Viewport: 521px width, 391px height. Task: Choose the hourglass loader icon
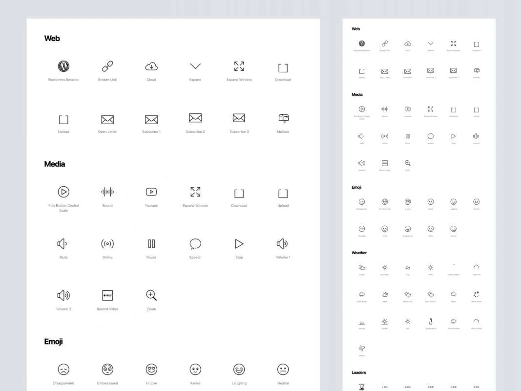click(362, 387)
